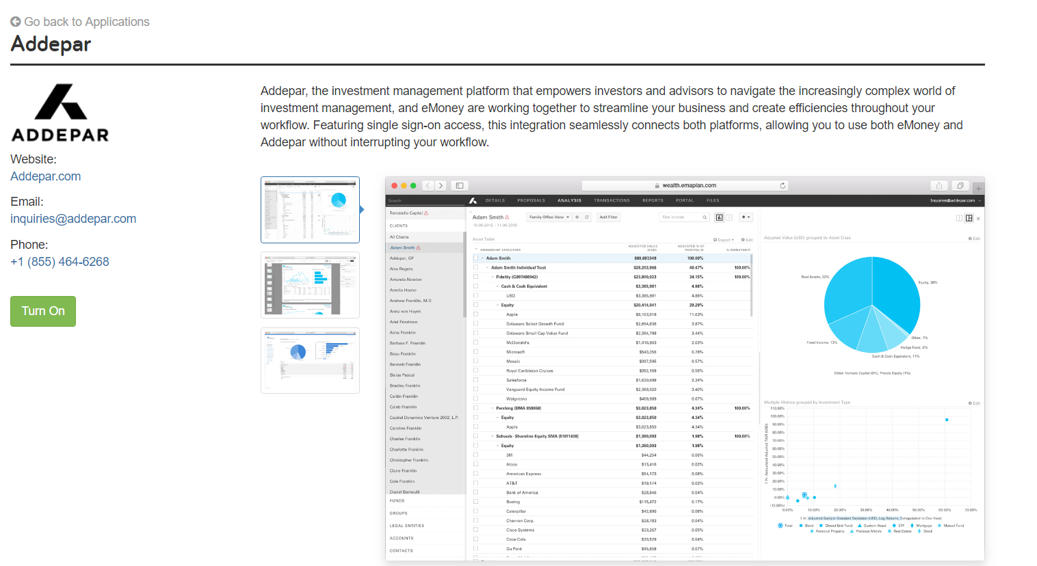Open the Proposals tab
The width and height of the screenshot is (1037, 566).
[x=531, y=200]
